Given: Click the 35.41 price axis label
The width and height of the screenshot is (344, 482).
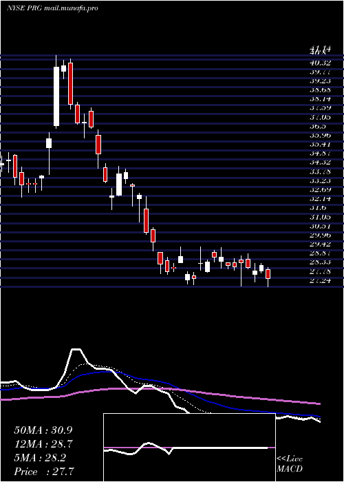Looking at the screenshot, I should tap(320, 144).
